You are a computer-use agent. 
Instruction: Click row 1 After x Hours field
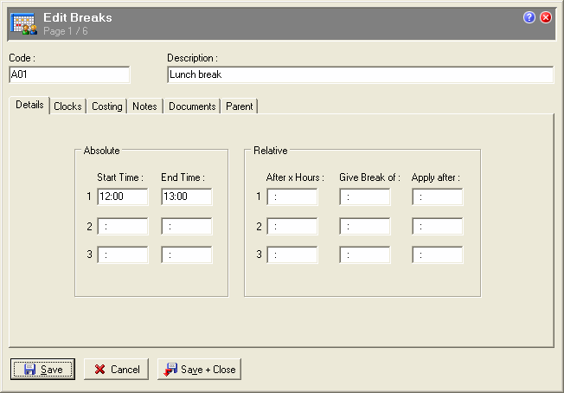[x=292, y=197]
